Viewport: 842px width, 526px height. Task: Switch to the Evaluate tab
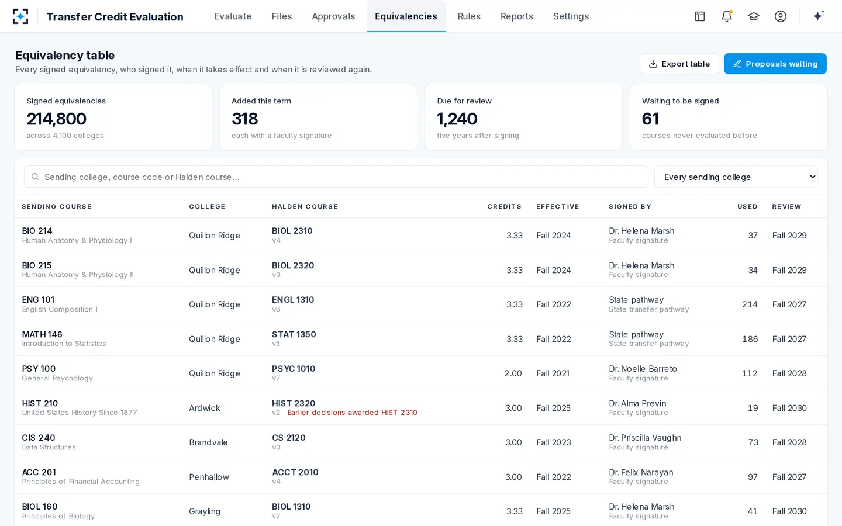point(233,16)
